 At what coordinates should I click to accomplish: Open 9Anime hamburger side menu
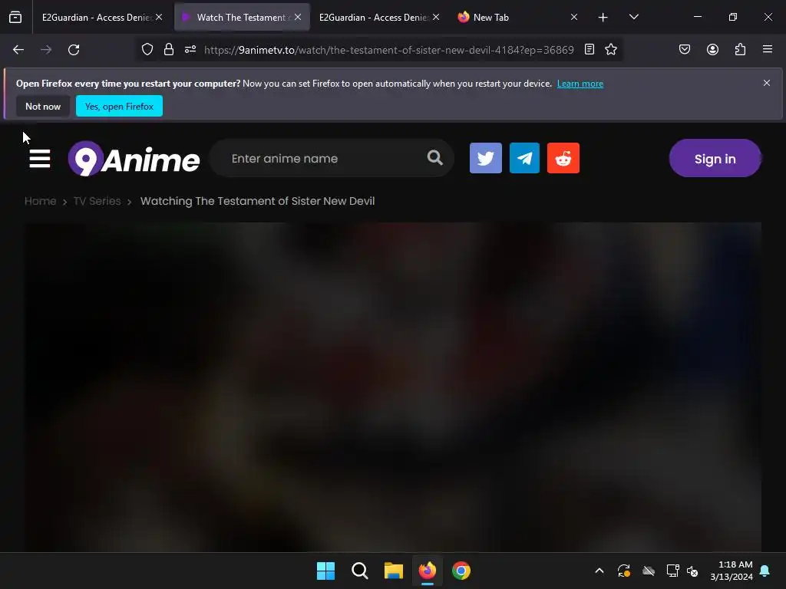point(40,159)
